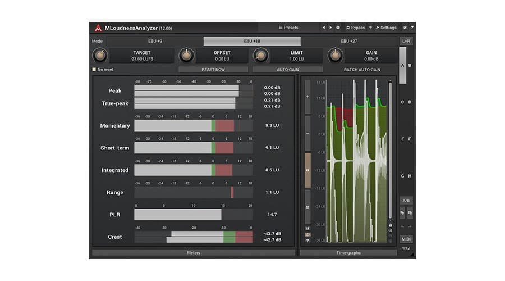Open the Presets browser
Screen dimensions: 505x281
(288, 28)
